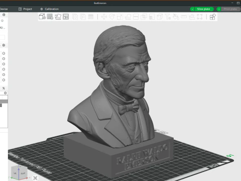Click topmost filament edit circle icon

(4, 53)
